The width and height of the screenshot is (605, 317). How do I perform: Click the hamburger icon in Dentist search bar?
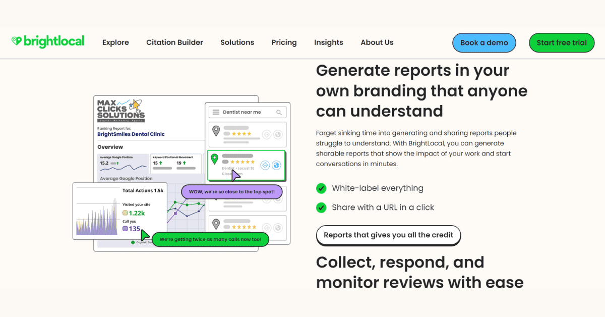coord(216,112)
